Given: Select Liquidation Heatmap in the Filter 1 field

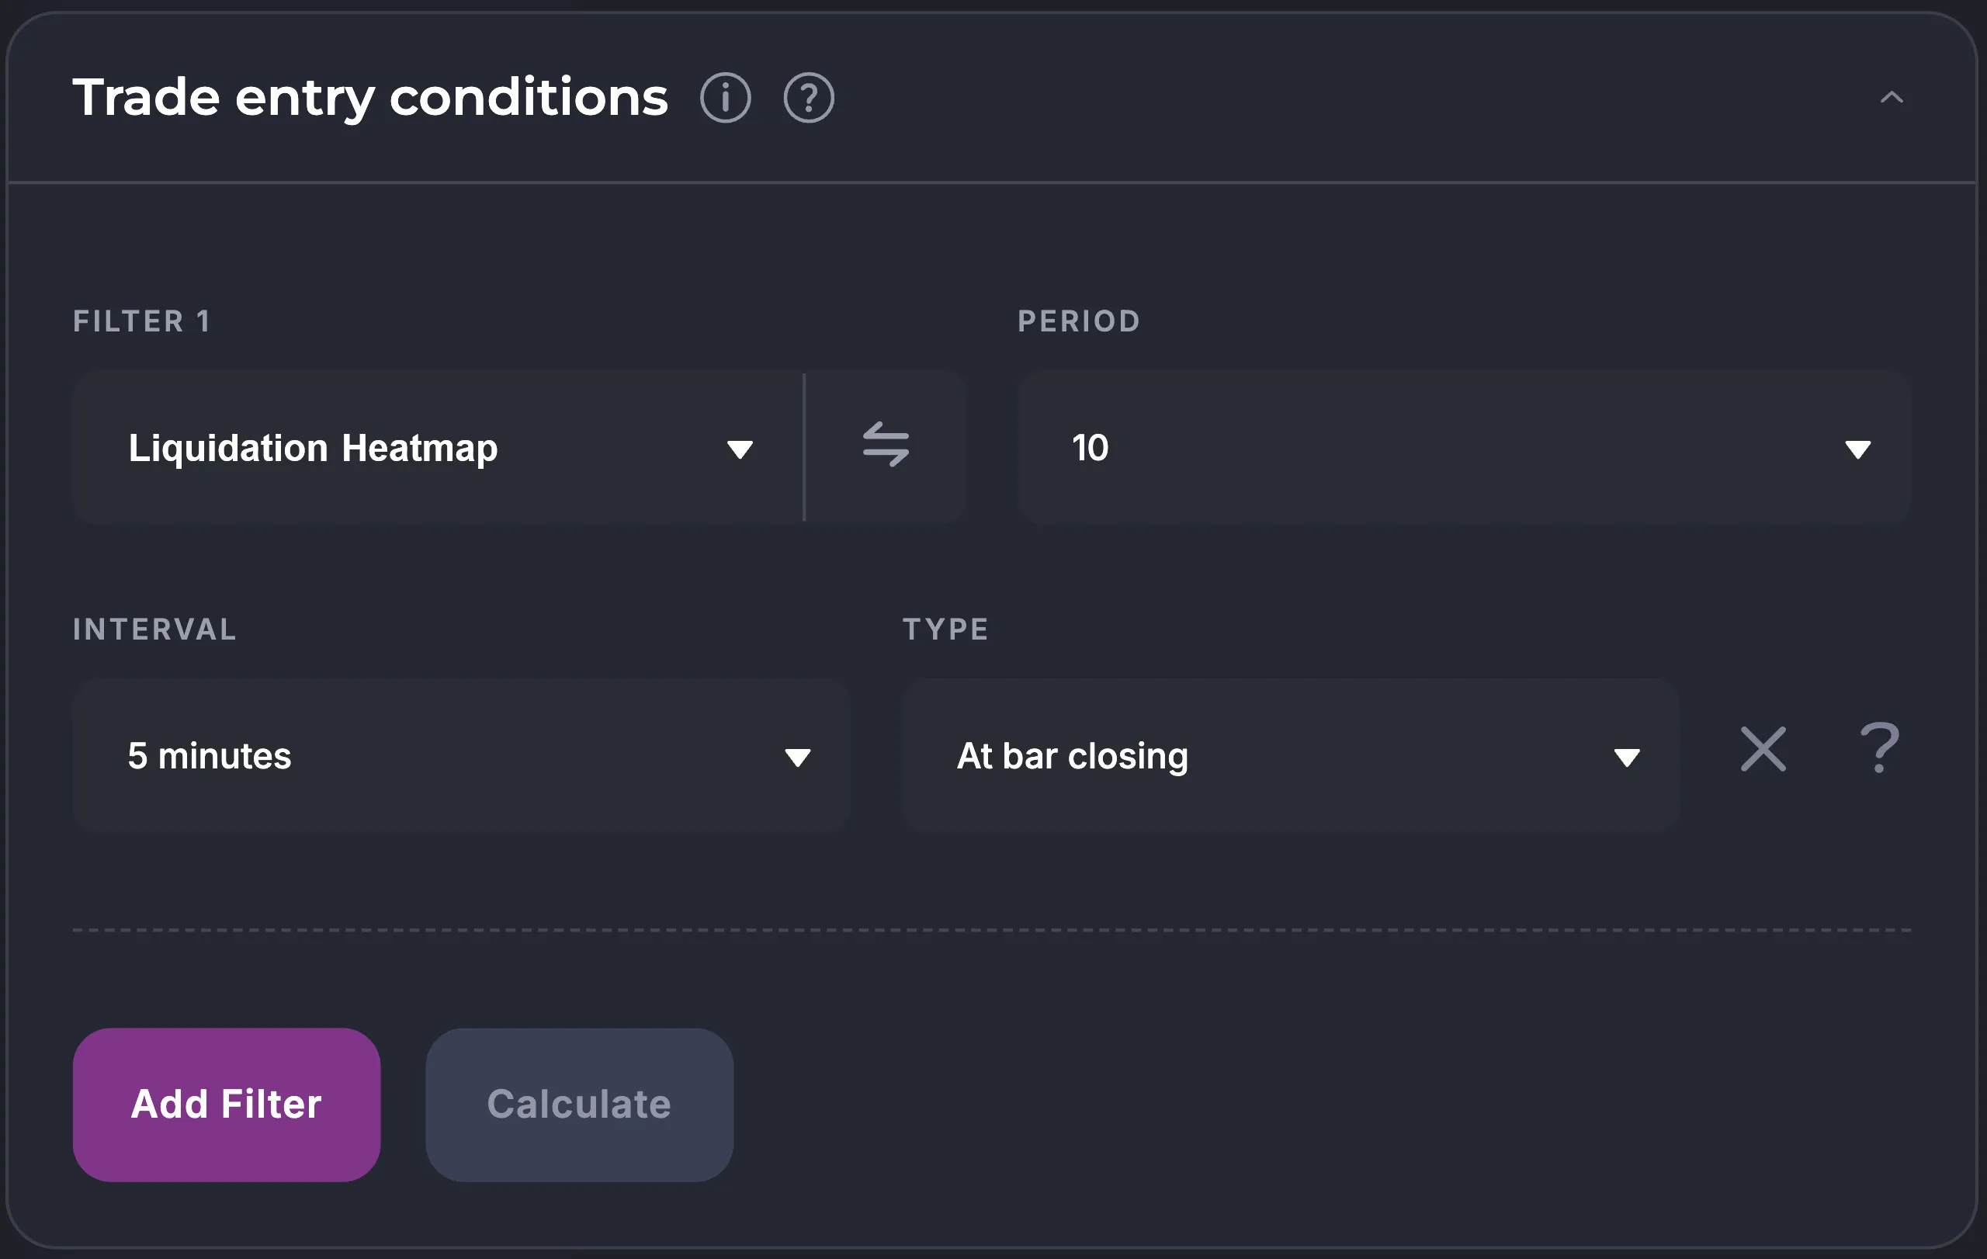Looking at the screenshot, I should pos(314,448).
